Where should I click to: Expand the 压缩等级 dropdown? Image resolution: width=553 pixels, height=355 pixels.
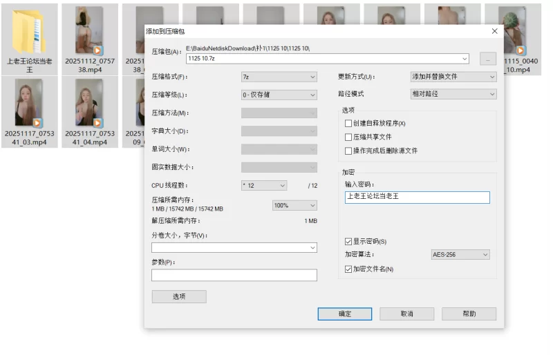pyautogui.click(x=279, y=95)
